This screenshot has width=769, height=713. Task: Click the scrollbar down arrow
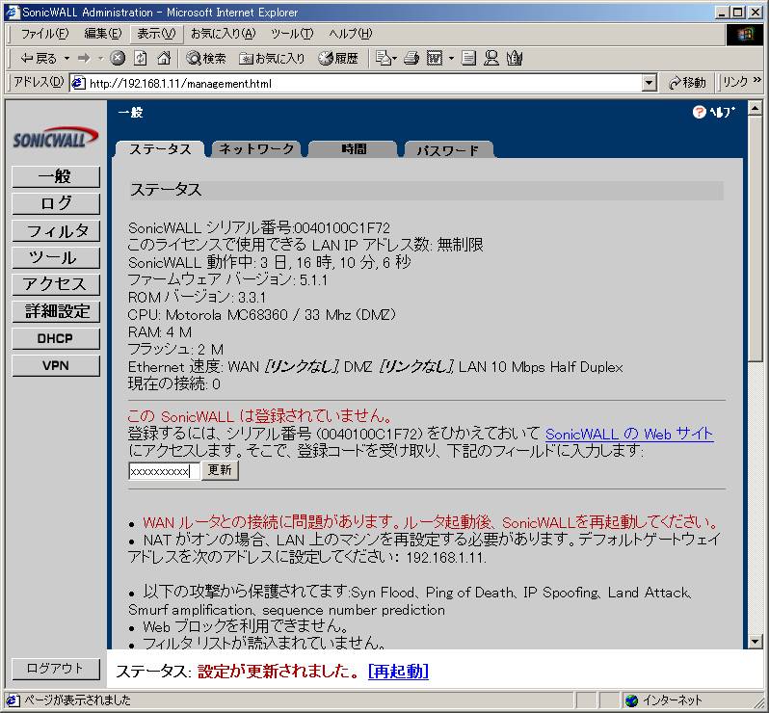[x=756, y=641]
